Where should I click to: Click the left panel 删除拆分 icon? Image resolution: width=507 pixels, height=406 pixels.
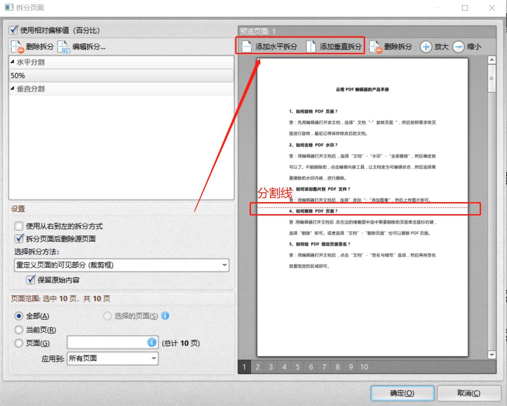(x=17, y=46)
